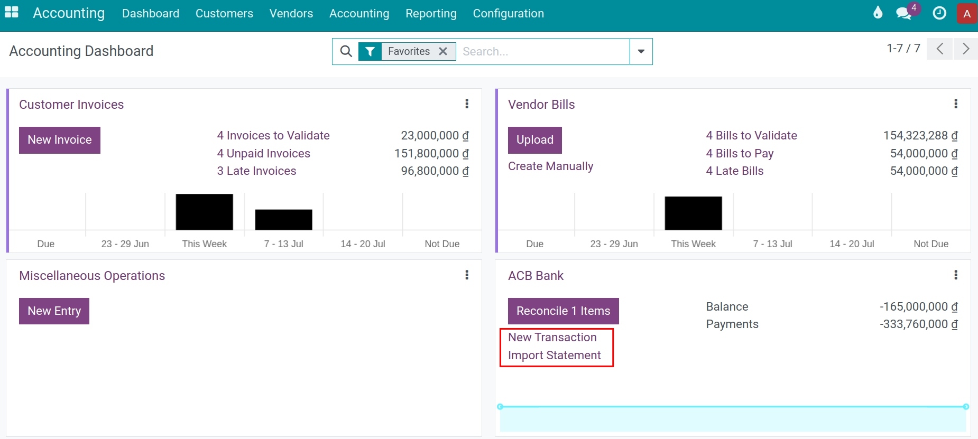Go to previous page arrow
Image resolution: width=978 pixels, height=439 pixels.
pos(939,49)
